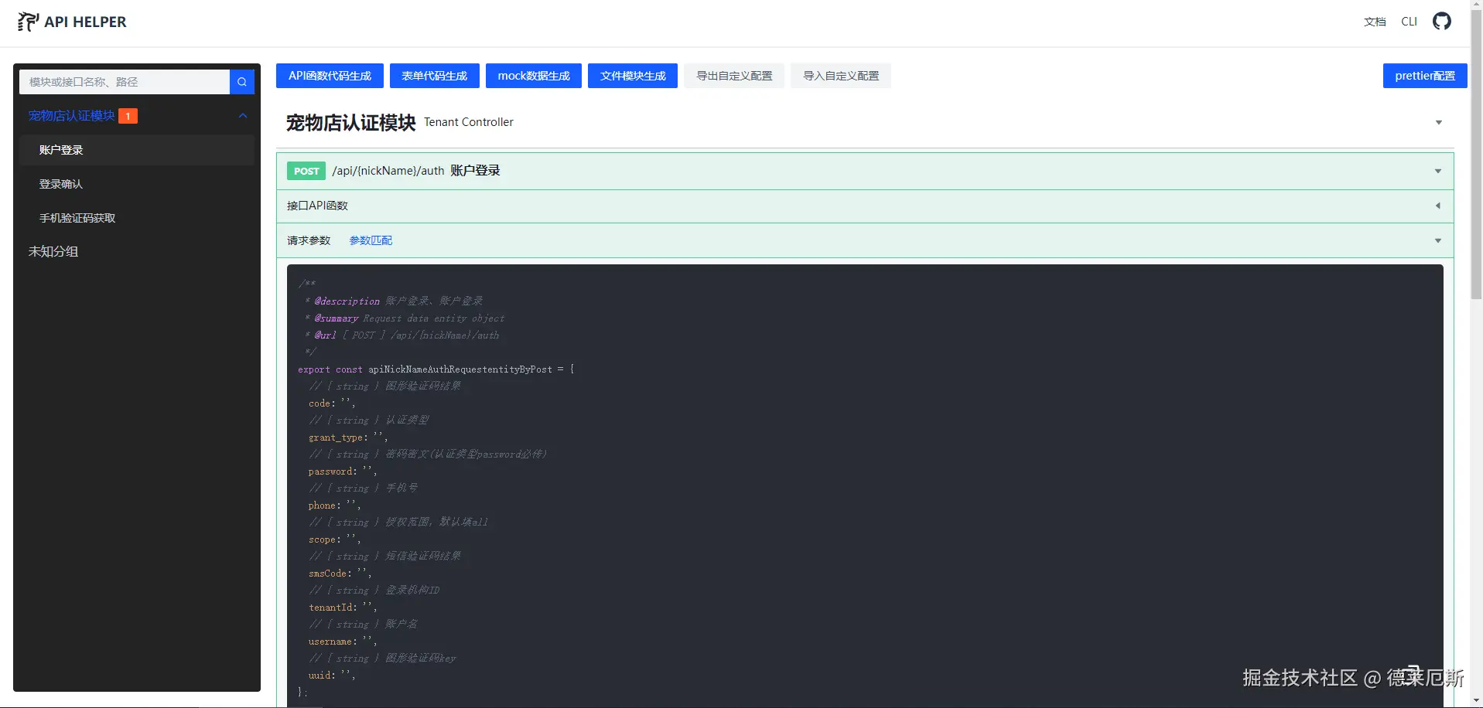Click the 宠物店认证模块 heading text

pos(350,123)
